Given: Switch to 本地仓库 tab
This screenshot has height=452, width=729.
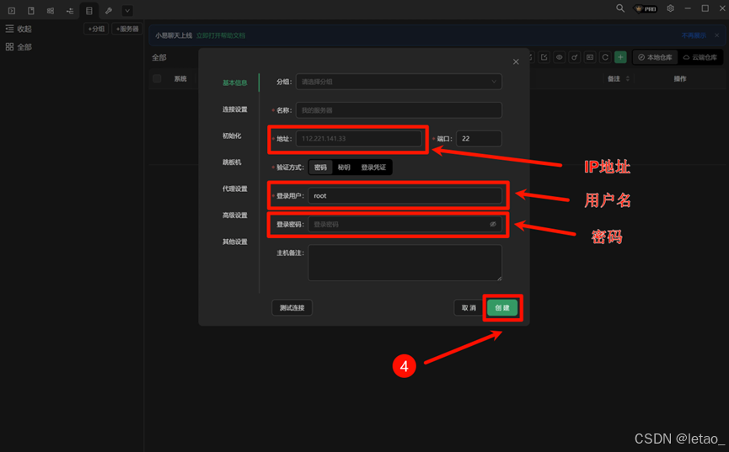Looking at the screenshot, I should coord(655,57).
